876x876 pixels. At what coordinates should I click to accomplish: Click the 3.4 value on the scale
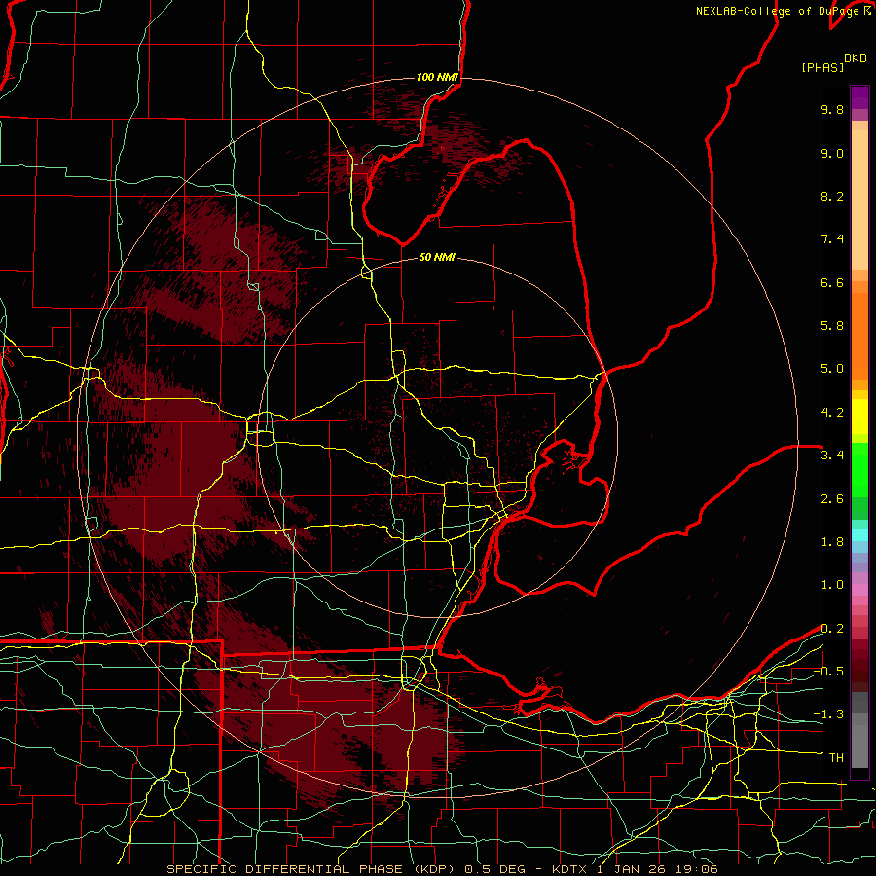[832, 456]
